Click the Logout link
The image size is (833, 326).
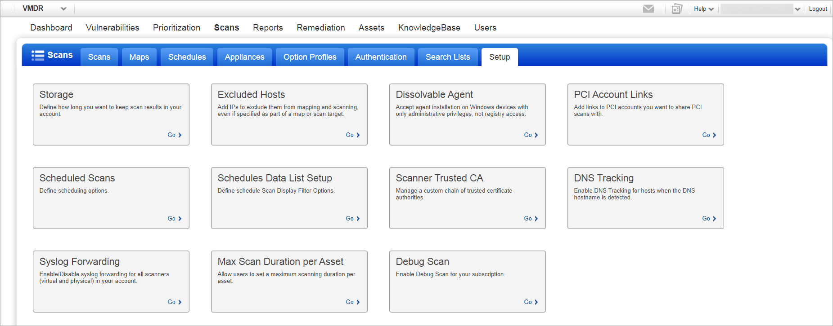[818, 9]
